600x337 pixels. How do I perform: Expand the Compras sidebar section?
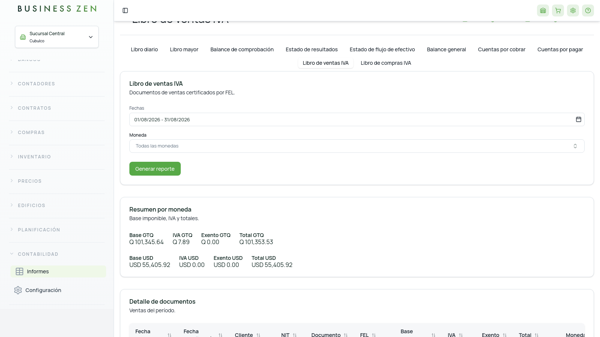[57, 133]
